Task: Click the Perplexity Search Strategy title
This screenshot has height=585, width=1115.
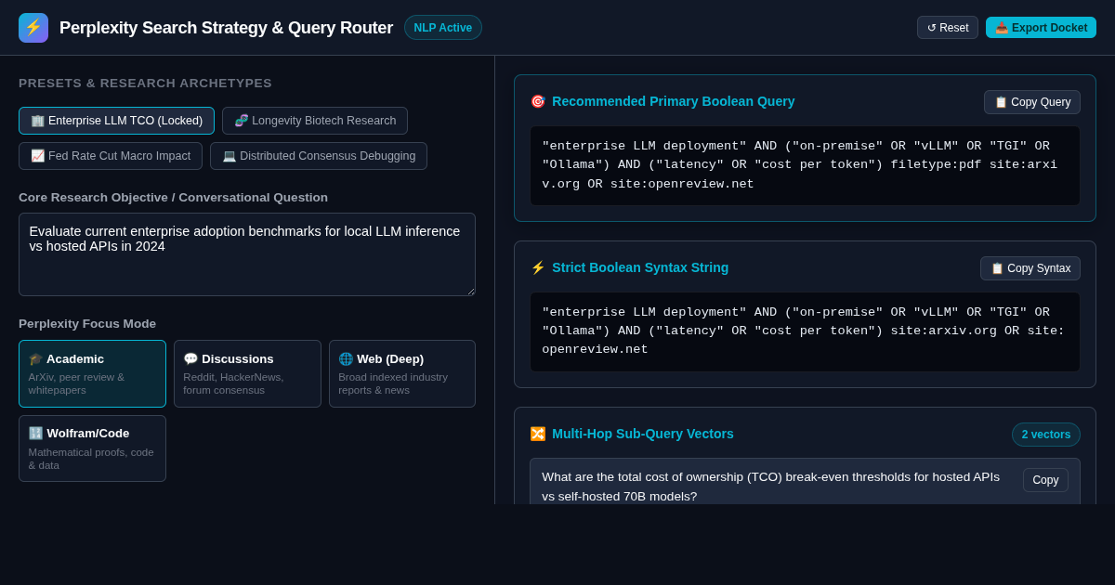Action: point(226,28)
